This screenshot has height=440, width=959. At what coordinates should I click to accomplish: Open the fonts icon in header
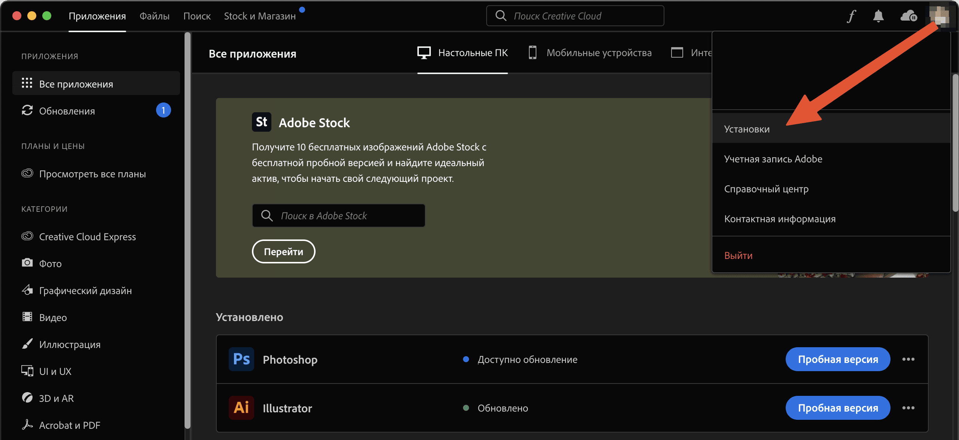click(x=852, y=16)
